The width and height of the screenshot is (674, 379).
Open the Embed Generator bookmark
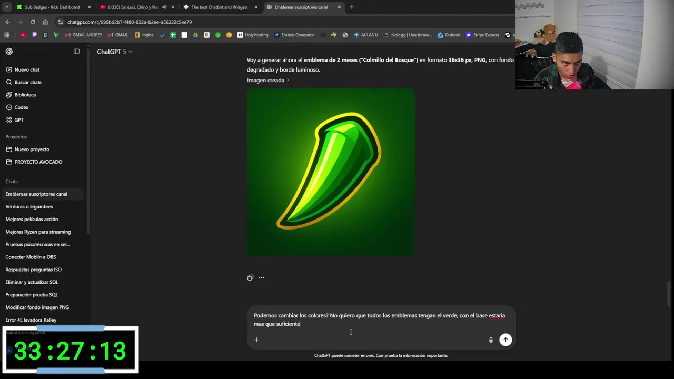tap(294, 35)
